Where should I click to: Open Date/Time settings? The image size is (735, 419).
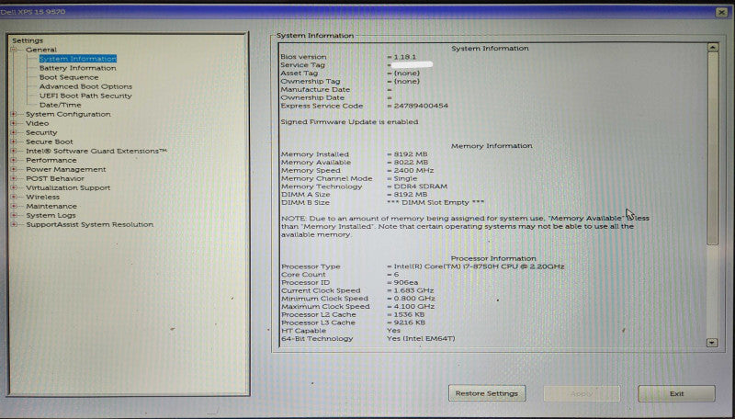point(60,105)
